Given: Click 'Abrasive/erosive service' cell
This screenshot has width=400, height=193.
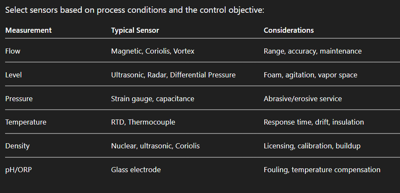Looking at the screenshot, I should pyautogui.click(x=303, y=99).
